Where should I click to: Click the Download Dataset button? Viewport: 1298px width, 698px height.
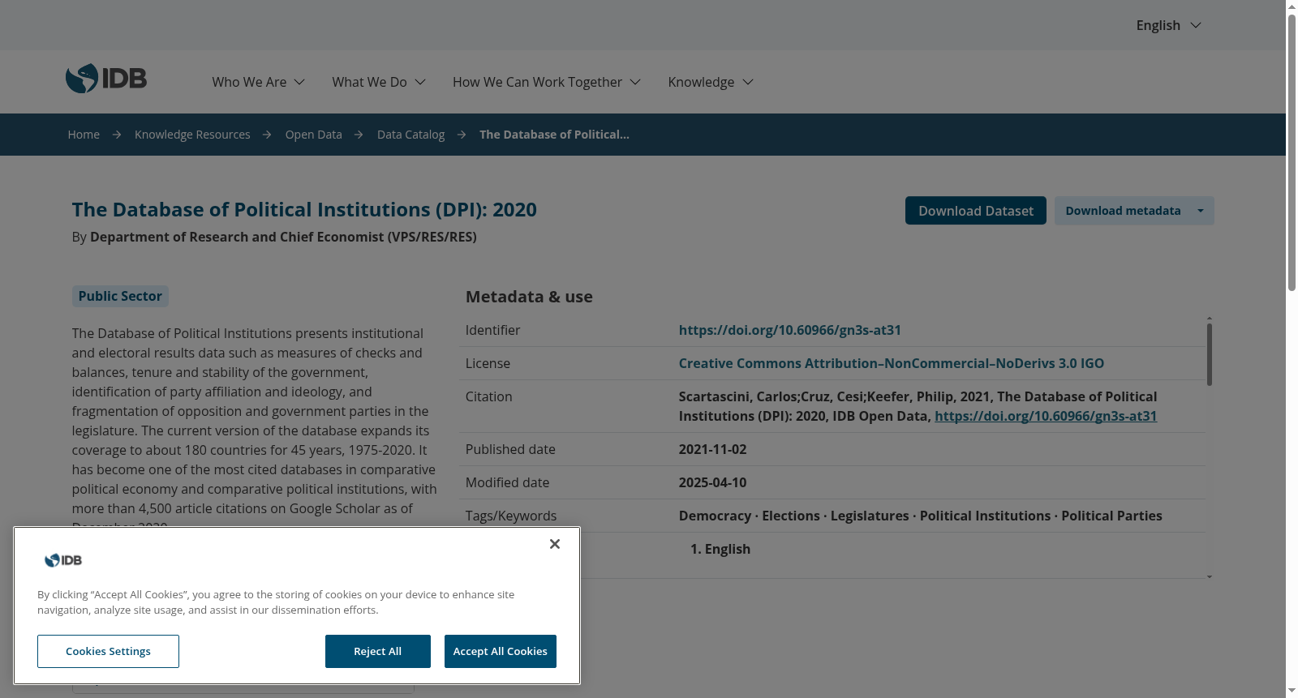pos(976,211)
